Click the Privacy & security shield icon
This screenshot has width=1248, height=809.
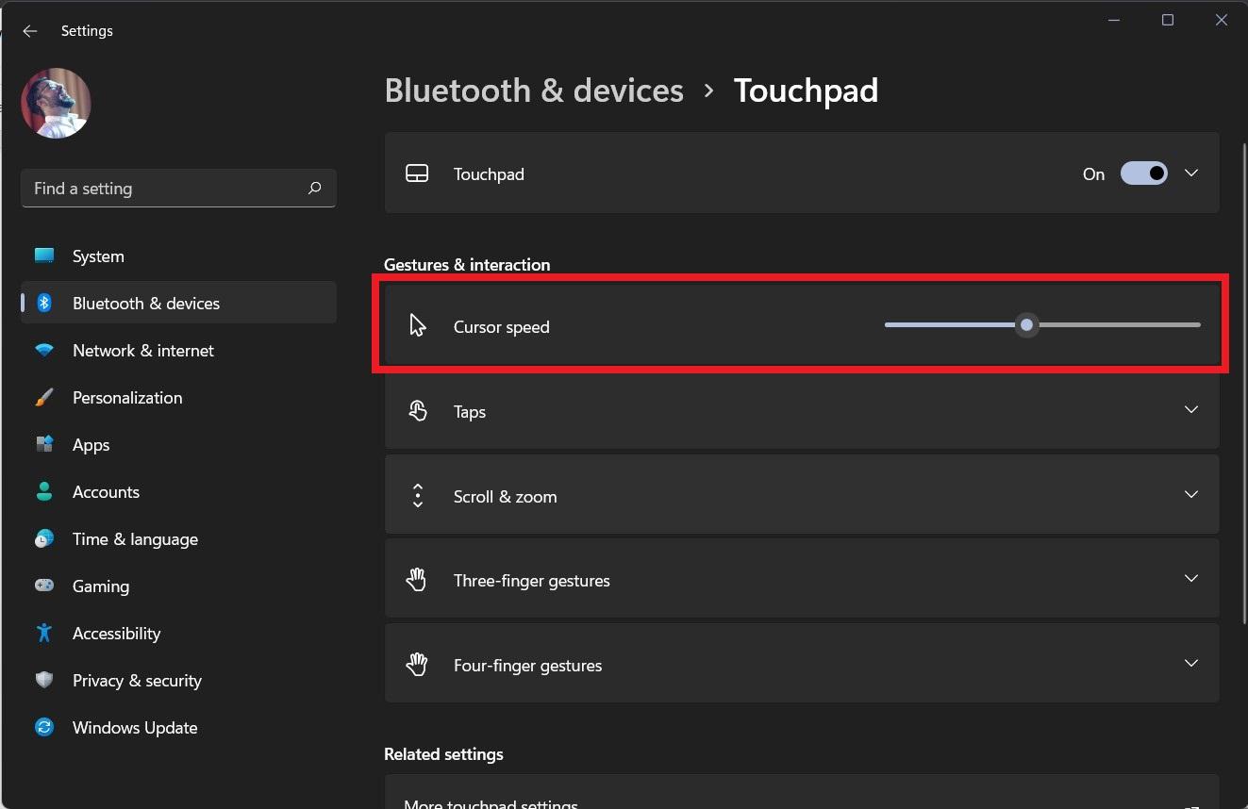tap(44, 680)
